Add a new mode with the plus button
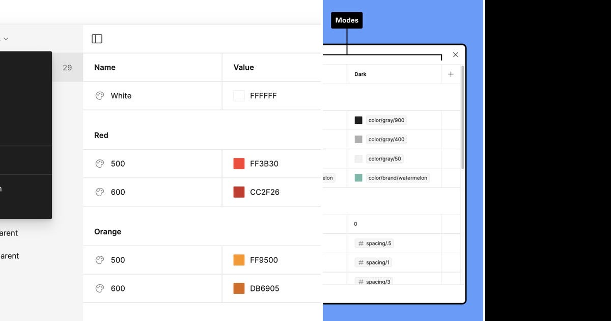This screenshot has width=611, height=321. tap(451, 74)
